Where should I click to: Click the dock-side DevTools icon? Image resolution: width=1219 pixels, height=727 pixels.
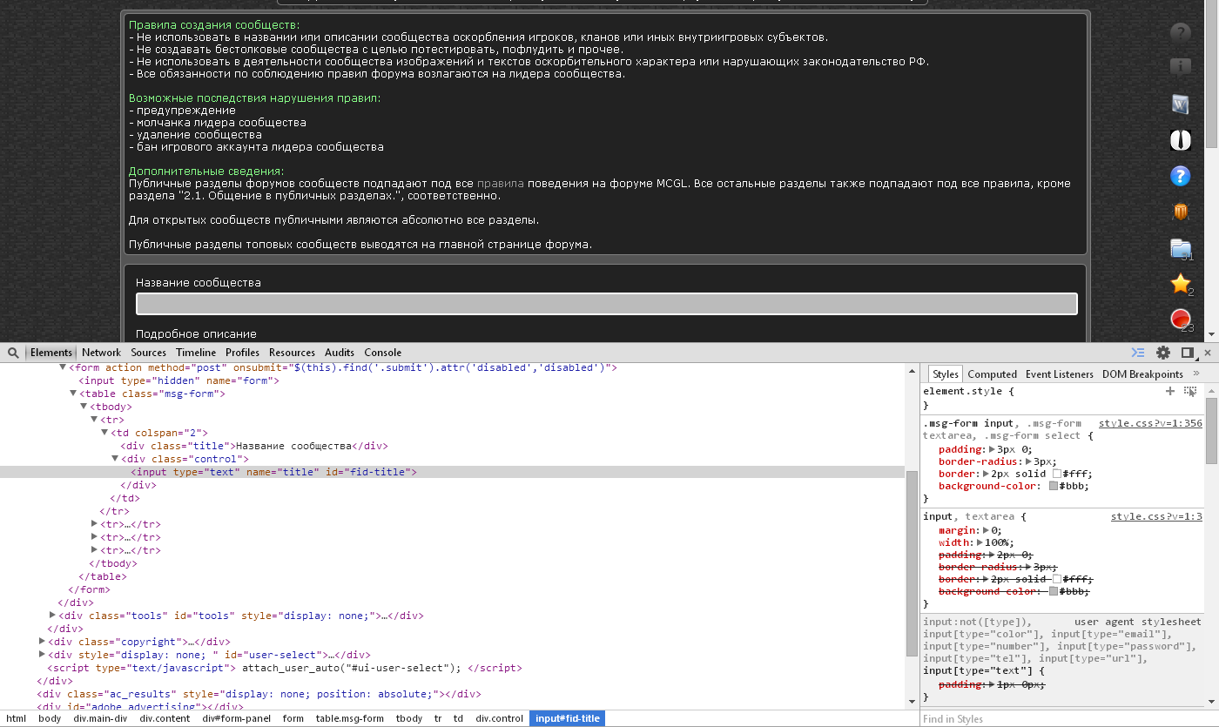pyautogui.click(x=1187, y=353)
